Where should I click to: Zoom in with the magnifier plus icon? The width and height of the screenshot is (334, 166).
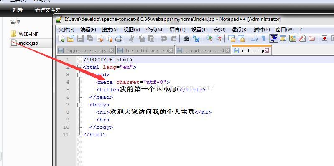[x=209, y=38]
